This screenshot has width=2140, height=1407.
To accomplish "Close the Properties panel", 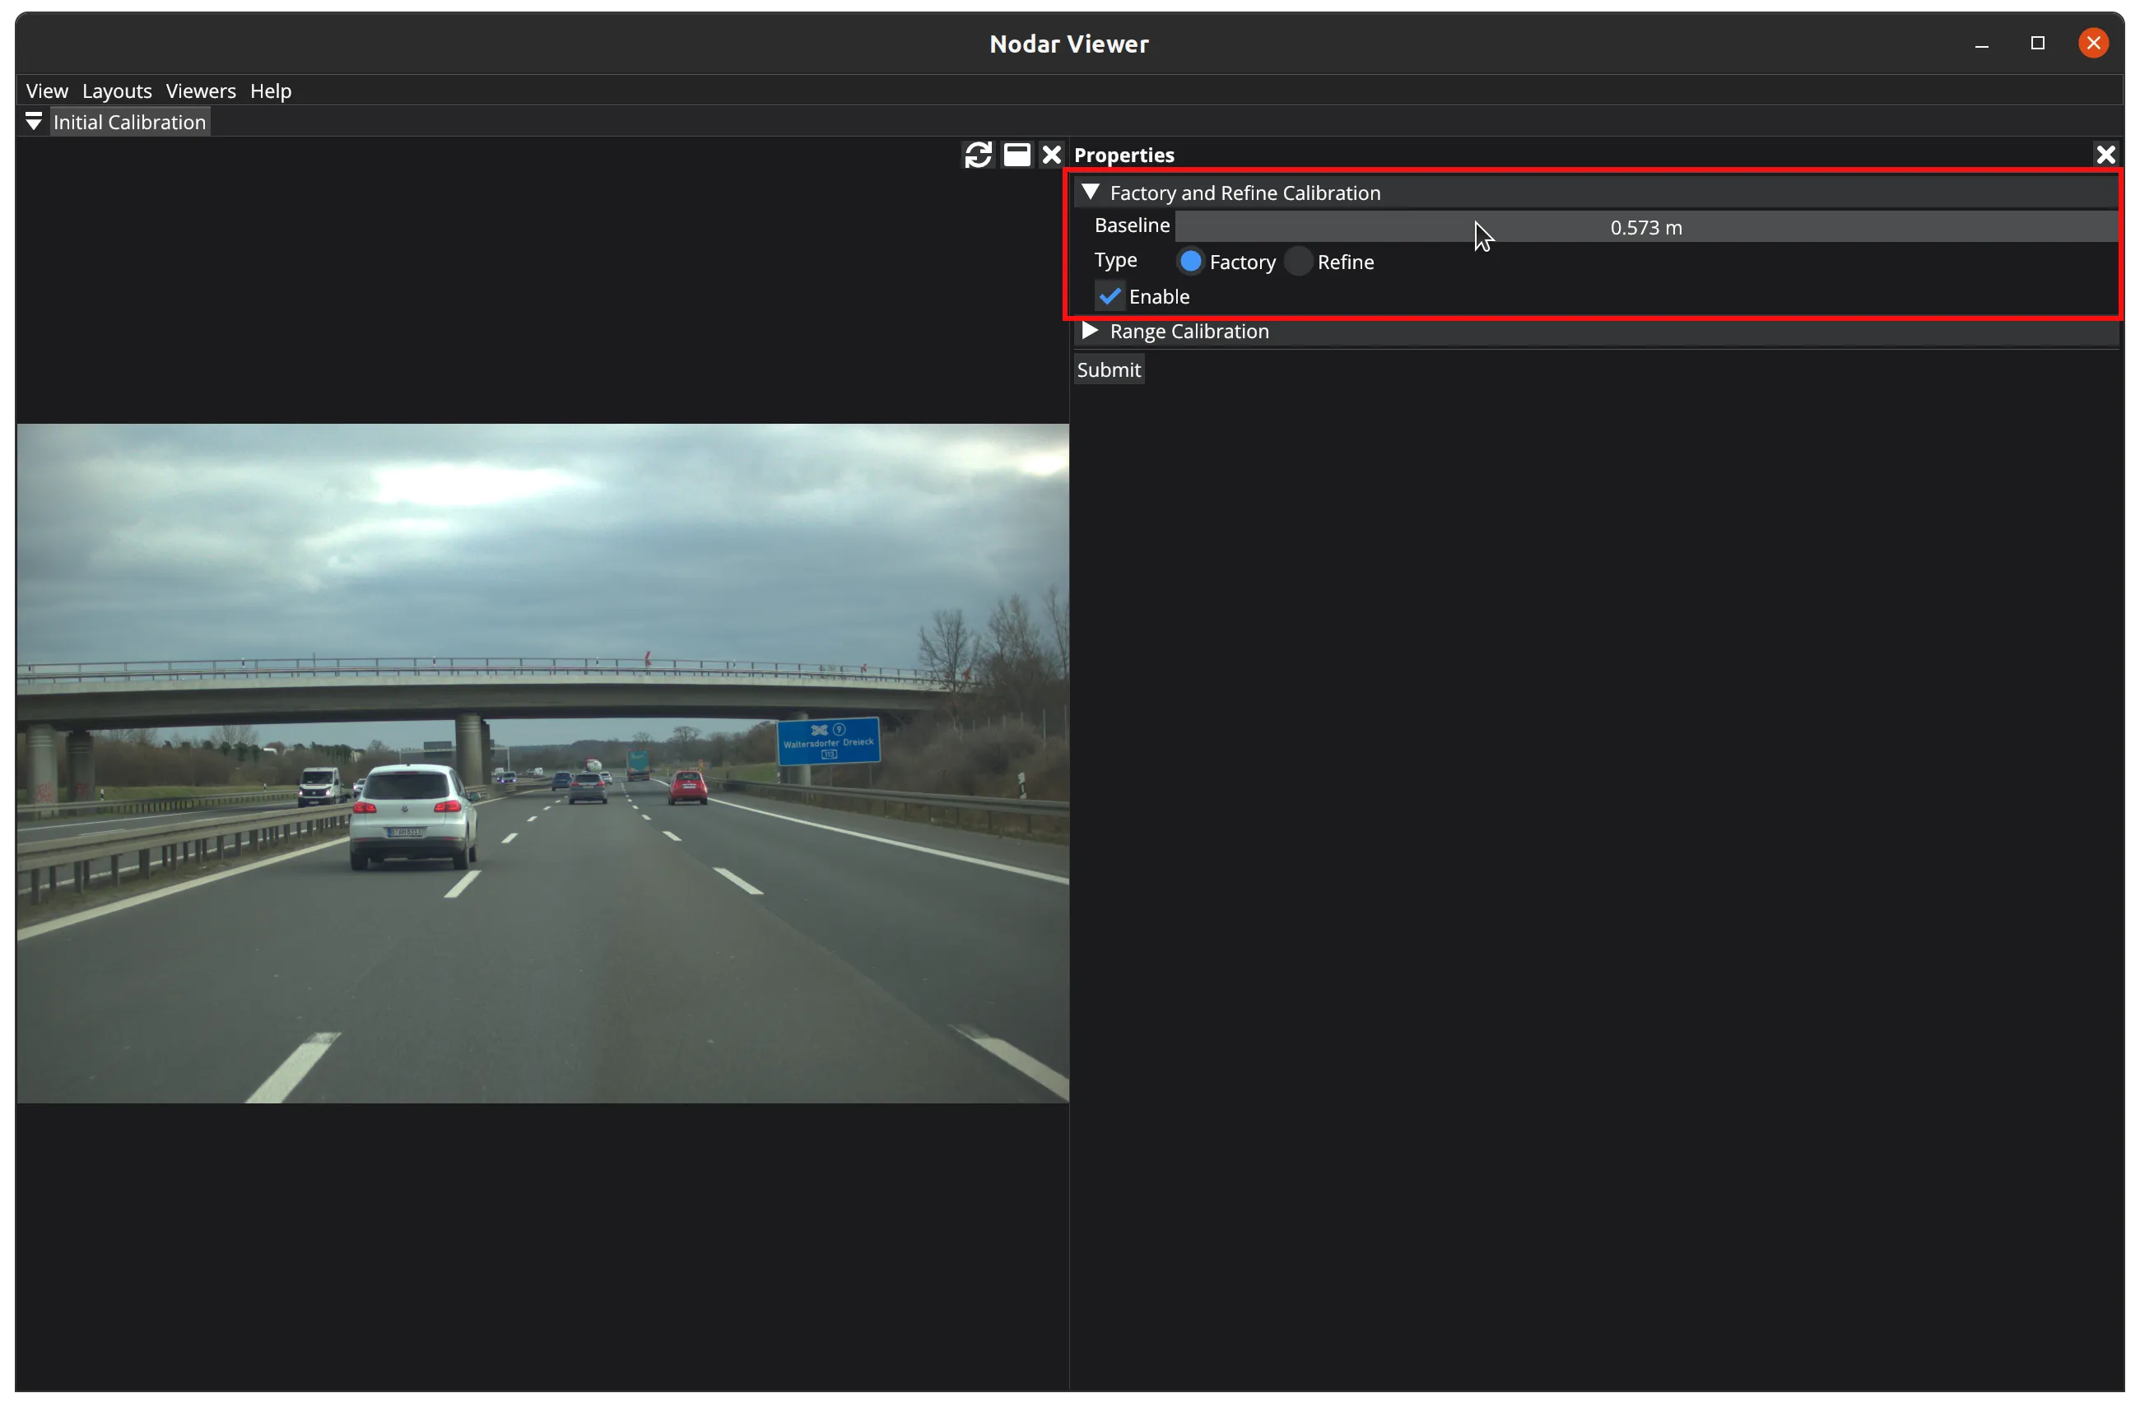I will (2105, 155).
